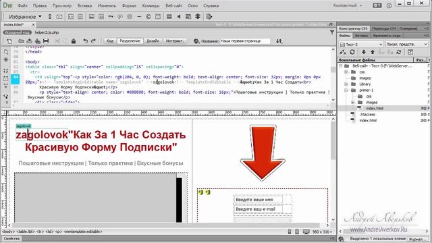Collapse the primer-1 folder node
432x243 pixels.
point(346,90)
